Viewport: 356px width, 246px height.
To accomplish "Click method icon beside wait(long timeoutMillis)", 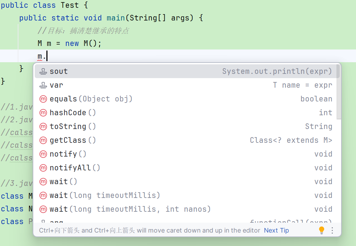I will (x=43, y=195).
